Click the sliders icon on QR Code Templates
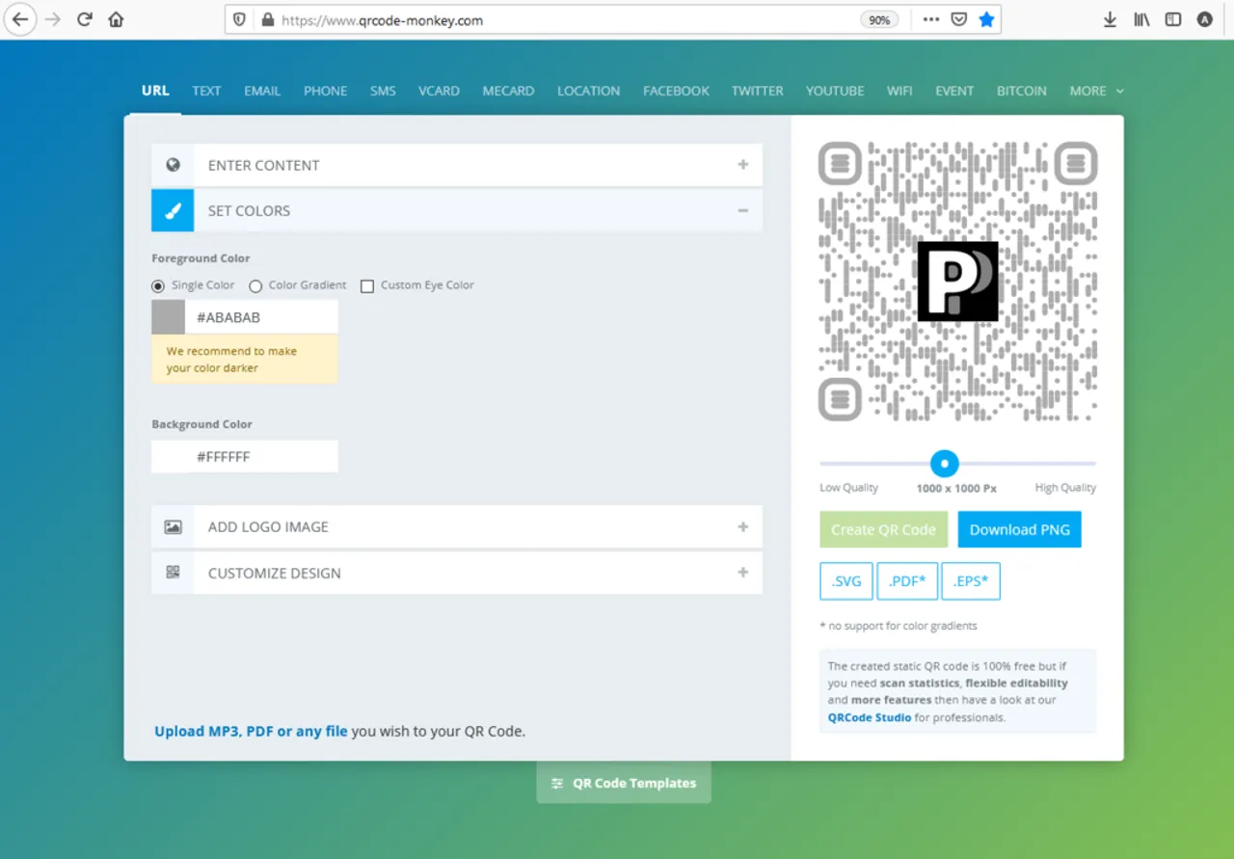The image size is (1234, 859). pos(556,784)
